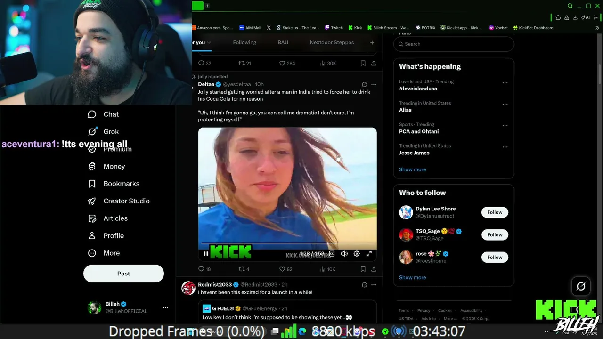The height and width of the screenshot is (339, 603).
Task: Switch to the Following tab
Action: coord(244,42)
